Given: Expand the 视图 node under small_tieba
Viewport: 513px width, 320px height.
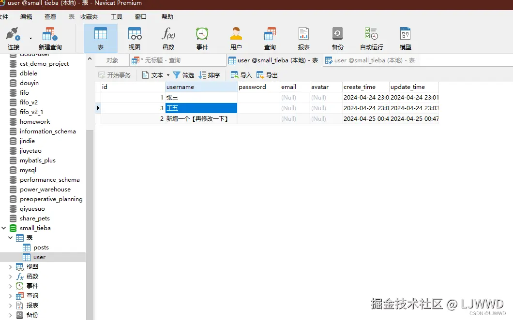Looking at the screenshot, I should point(11,266).
